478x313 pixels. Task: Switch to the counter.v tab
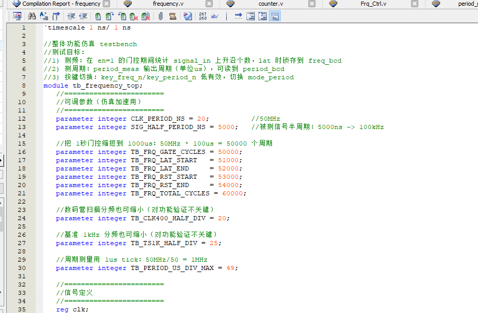(x=271, y=4)
